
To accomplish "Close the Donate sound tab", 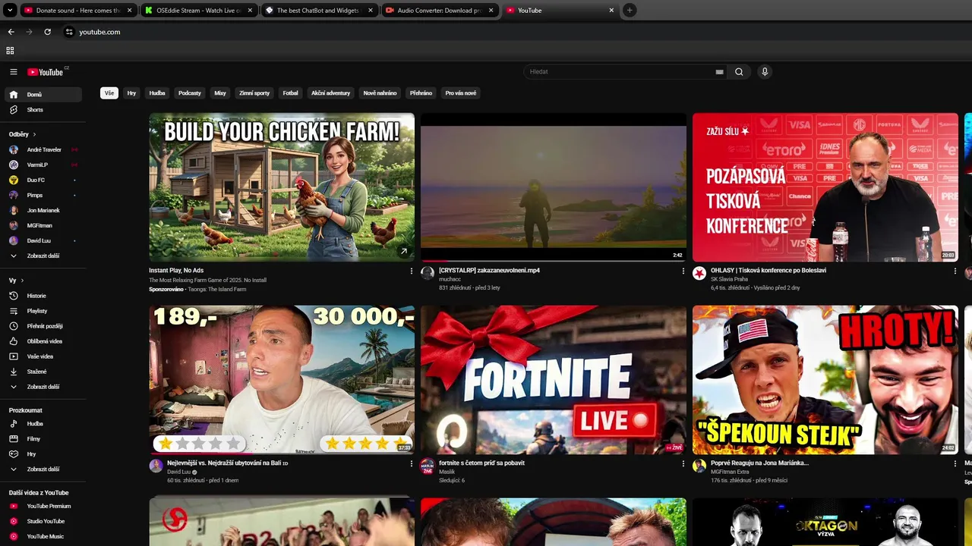I will click(x=129, y=11).
